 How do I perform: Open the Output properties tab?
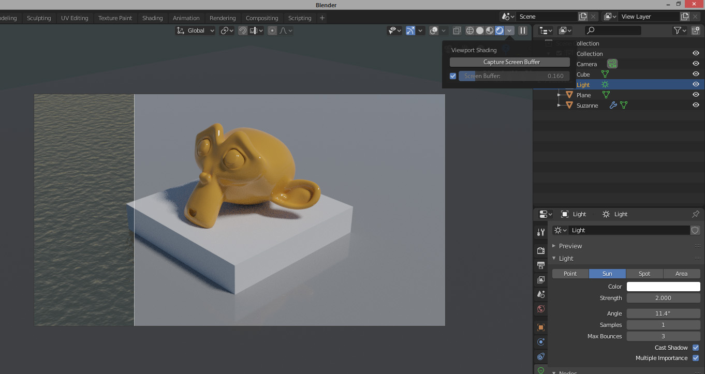541,265
